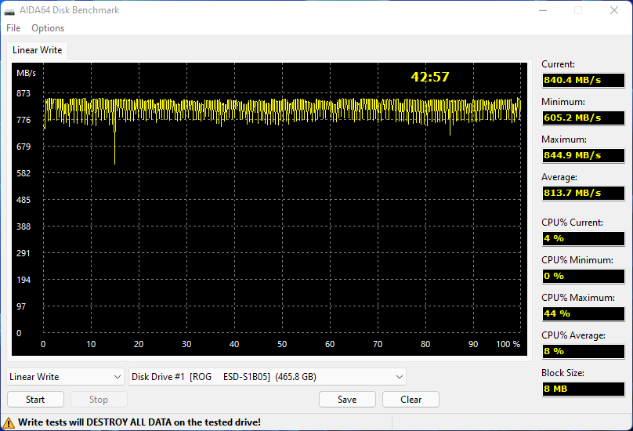
Task: Click the CPU% Minimum value 0 %
Action: 584,276
